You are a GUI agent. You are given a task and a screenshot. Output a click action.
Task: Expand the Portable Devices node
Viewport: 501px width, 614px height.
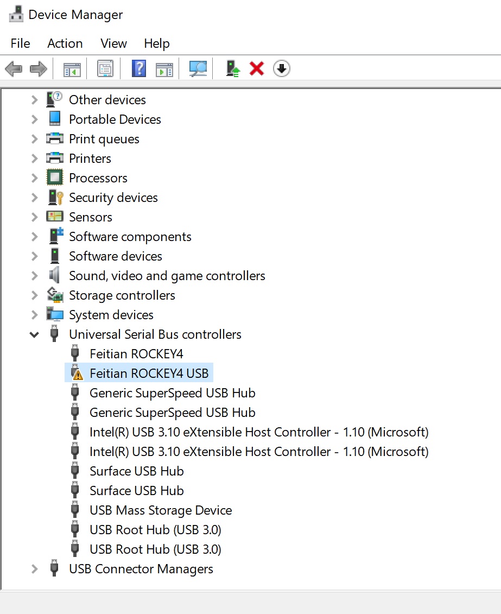(x=34, y=119)
